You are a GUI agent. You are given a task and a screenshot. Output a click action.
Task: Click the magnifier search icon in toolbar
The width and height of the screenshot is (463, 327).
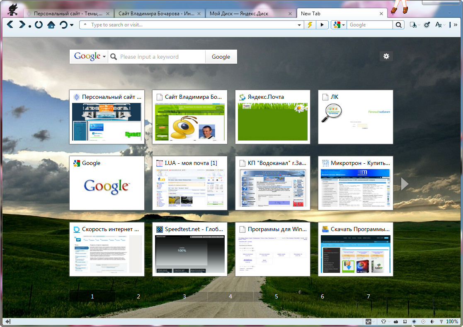pyautogui.click(x=398, y=25)
